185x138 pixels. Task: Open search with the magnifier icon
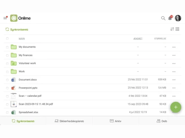click(x=163, y=18)
